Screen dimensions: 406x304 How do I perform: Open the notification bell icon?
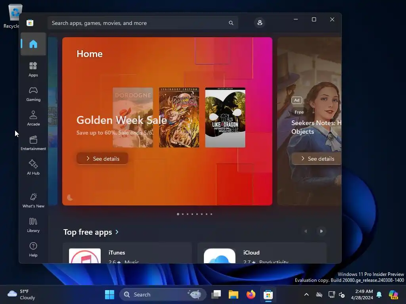379,294
